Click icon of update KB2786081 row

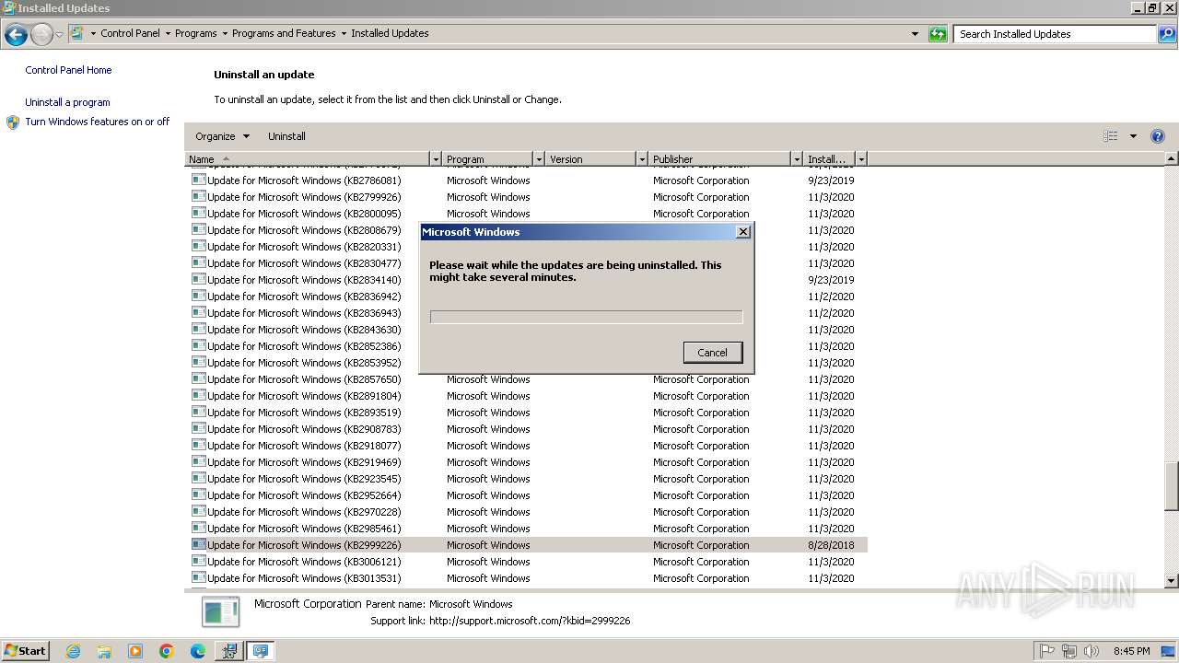[x=198, y=180]
